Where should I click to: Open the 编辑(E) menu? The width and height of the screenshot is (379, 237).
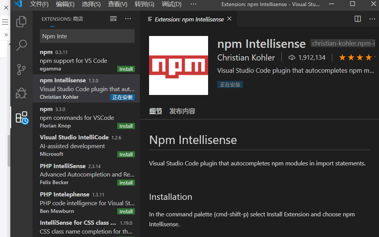[x=65, y=4]
